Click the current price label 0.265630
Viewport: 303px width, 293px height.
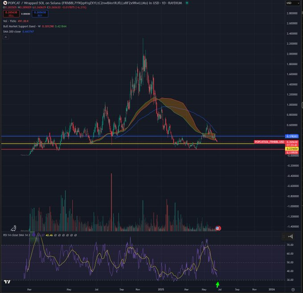(292, 142)
